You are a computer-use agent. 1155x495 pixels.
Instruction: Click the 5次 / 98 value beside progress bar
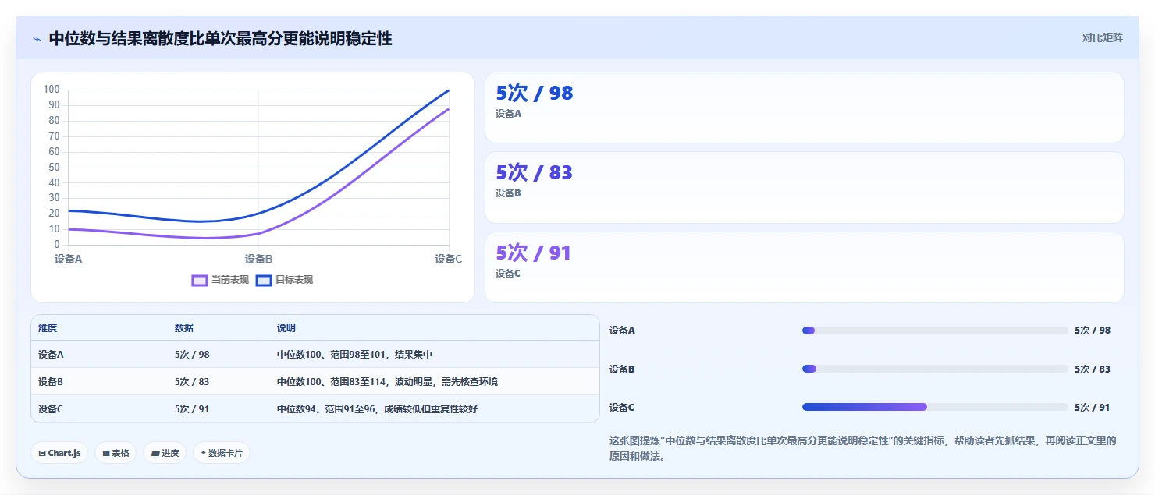click(x=1093, y=331)
